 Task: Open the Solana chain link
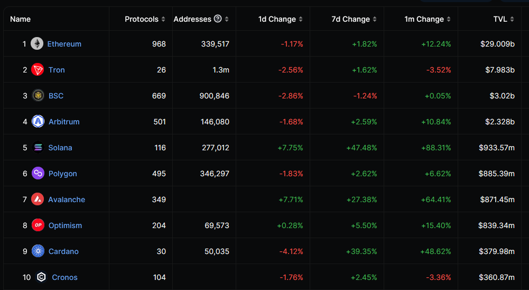[x=60, y=148]
